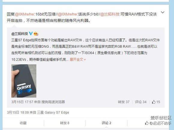Viewport: 174px width, 130px height.
Task: Select the 评论 2 comments tab
Action: pyautogui.click(x=106, y=123)
